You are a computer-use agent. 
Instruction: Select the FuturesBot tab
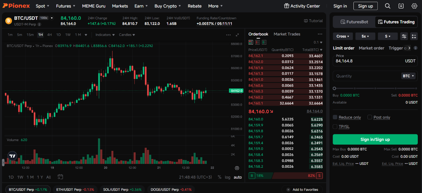tap(354, 22)
